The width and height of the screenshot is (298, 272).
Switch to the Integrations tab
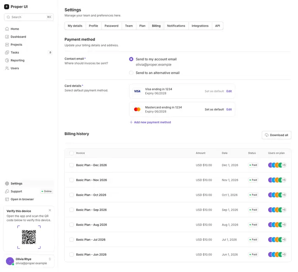[x=200, y=26]
